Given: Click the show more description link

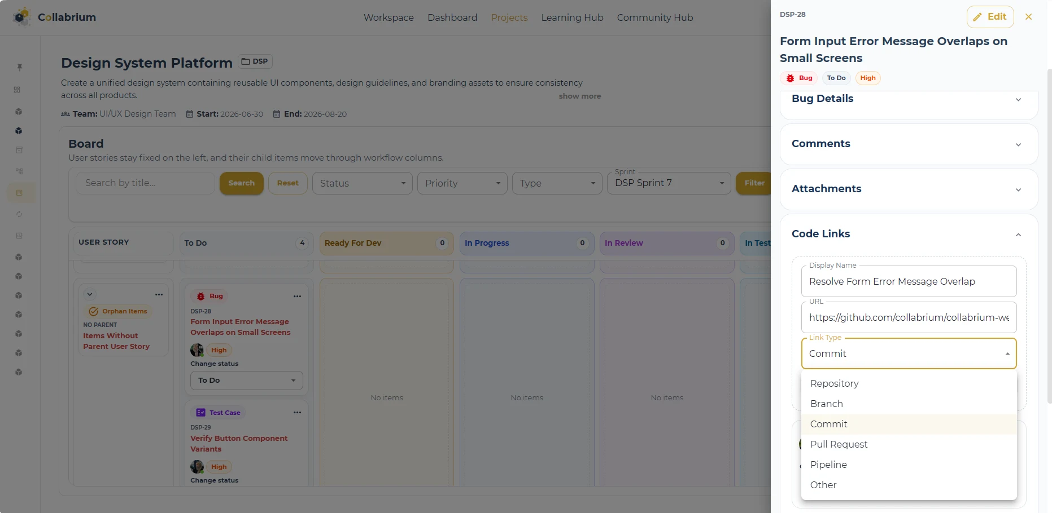Looking at the screenshot, I should point(580,96).
